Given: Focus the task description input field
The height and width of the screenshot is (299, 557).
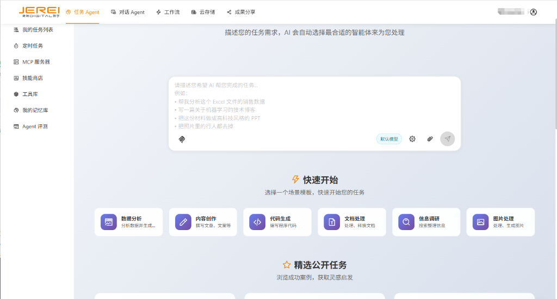Looking at the screenshot, I should tap(314, 106).
